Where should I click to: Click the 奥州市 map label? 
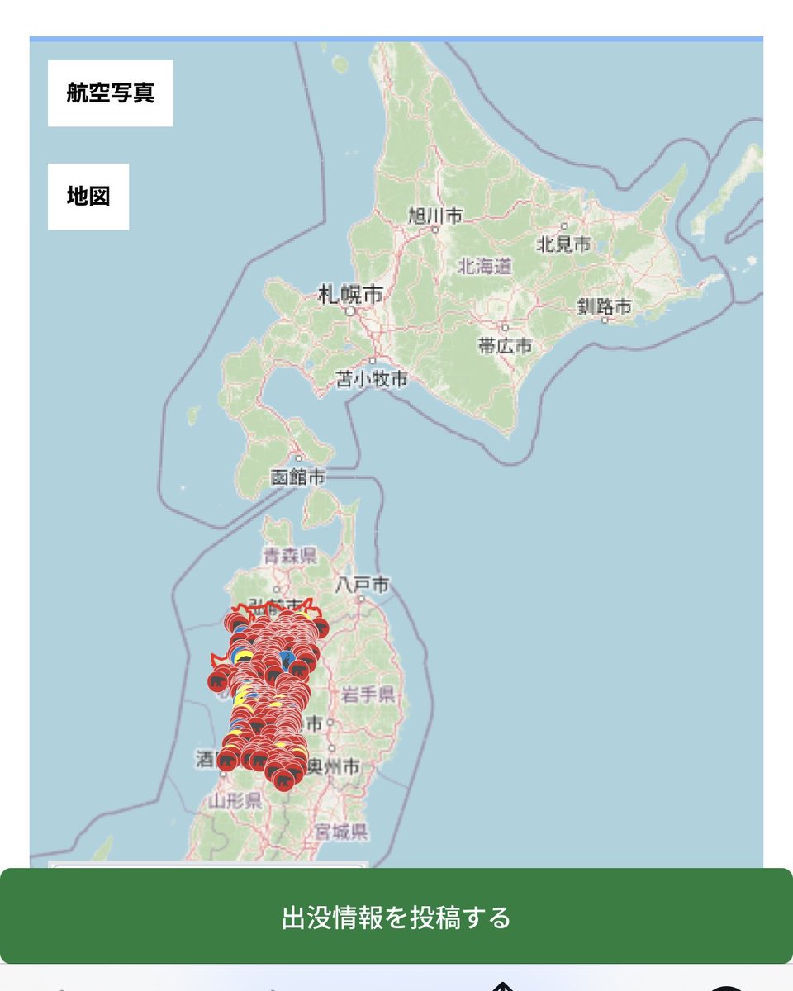(335, 767)
